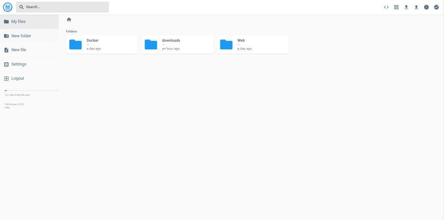
Task: Click the download icon in top toolbar
Action: (x=406, y=7)
